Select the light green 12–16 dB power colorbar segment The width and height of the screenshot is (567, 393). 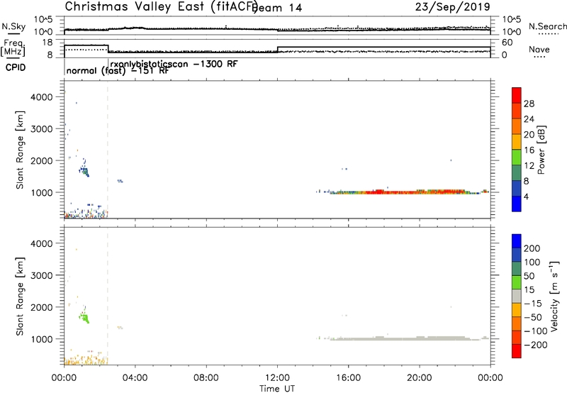click(x=517, y=157)
